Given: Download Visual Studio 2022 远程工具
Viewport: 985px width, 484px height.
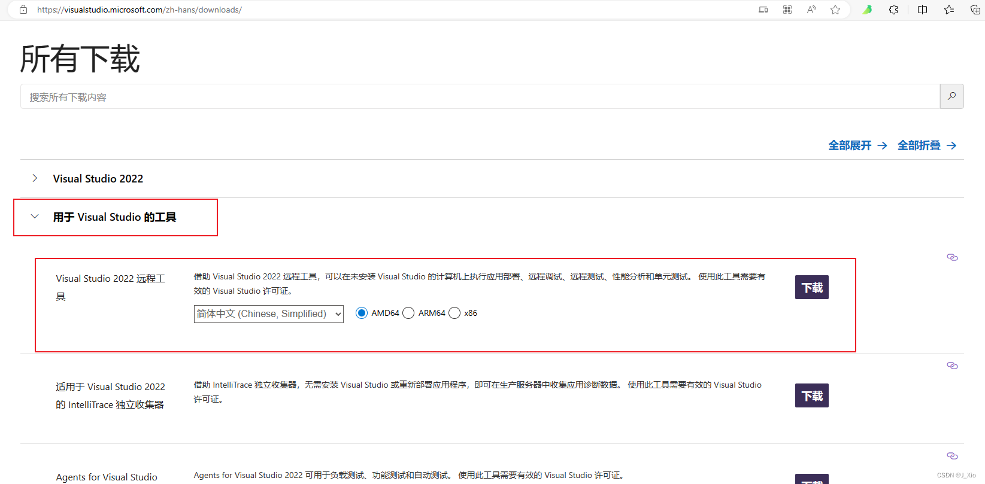Looking at the screenshot, I should pos(812,287).
